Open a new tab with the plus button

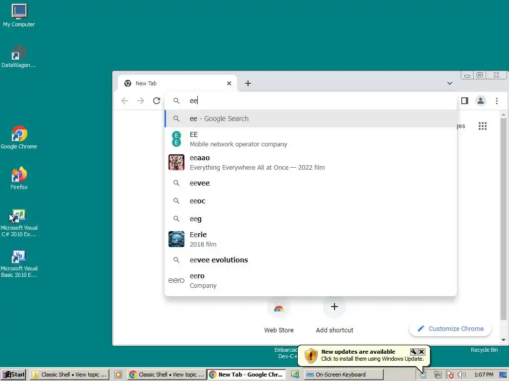[x=248, y=83]
